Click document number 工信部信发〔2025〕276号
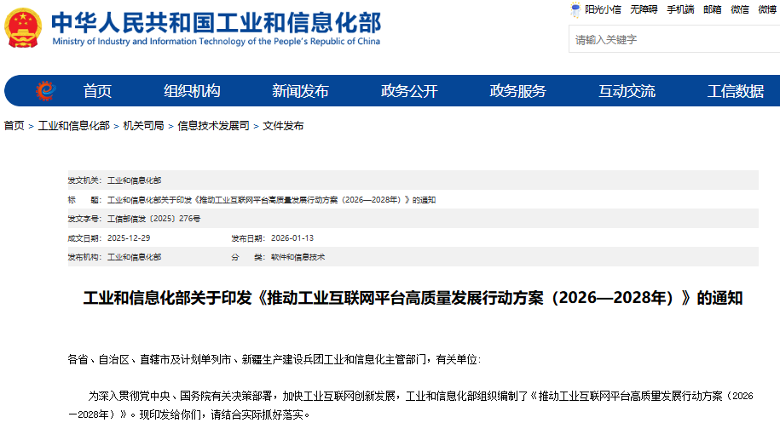This screenshot has height=423, width=780. (x=153, y=219)
